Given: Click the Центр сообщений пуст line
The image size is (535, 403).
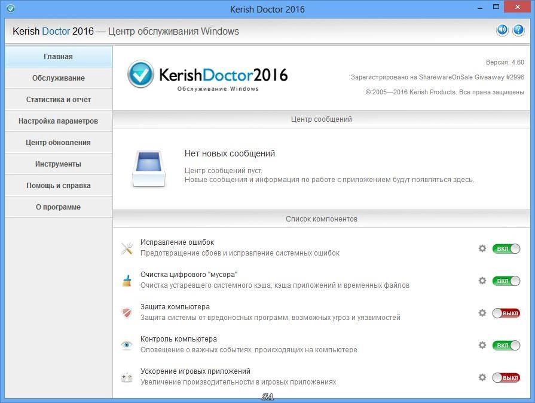Looking at the screenshot, I should point(223,170).
